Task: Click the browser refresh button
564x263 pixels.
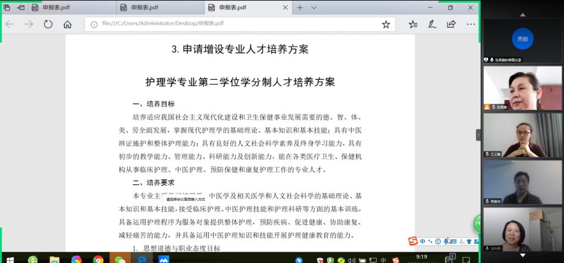Action: [48, 24]
